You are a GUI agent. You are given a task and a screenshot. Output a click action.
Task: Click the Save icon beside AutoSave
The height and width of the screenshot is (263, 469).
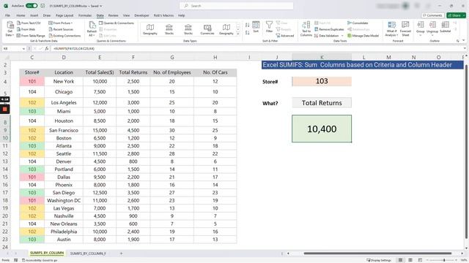tap(43, 6)
